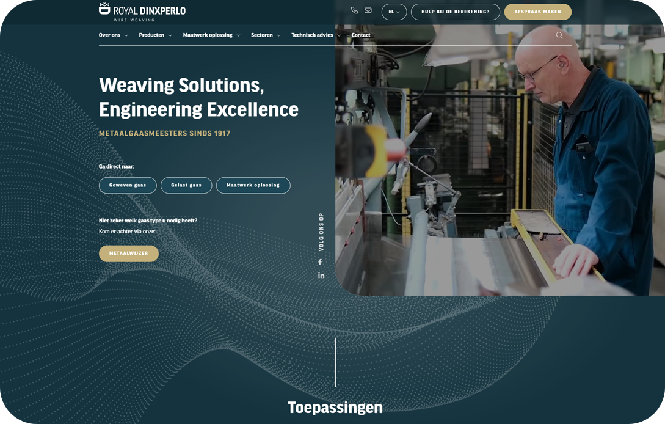665x424 pixels.
Task: Click the 'Ga direct naar:' text
Action: (x=116, y=166)
